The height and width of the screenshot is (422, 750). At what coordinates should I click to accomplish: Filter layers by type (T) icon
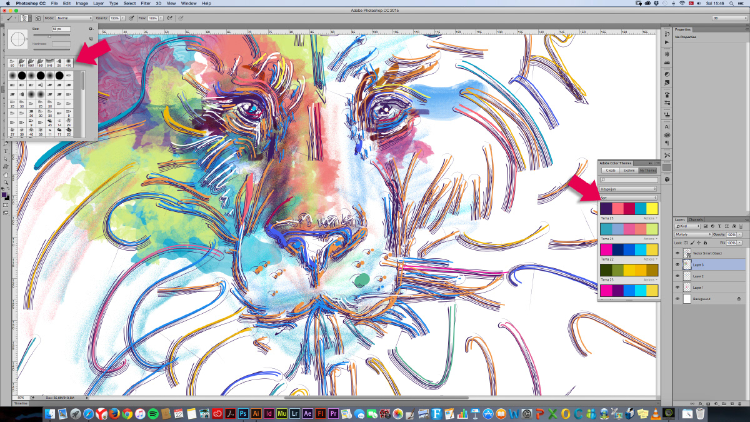click(719, 226)
